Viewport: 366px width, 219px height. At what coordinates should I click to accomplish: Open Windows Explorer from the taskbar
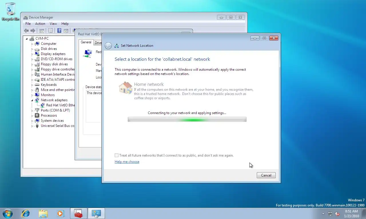(x=43, y=213)
